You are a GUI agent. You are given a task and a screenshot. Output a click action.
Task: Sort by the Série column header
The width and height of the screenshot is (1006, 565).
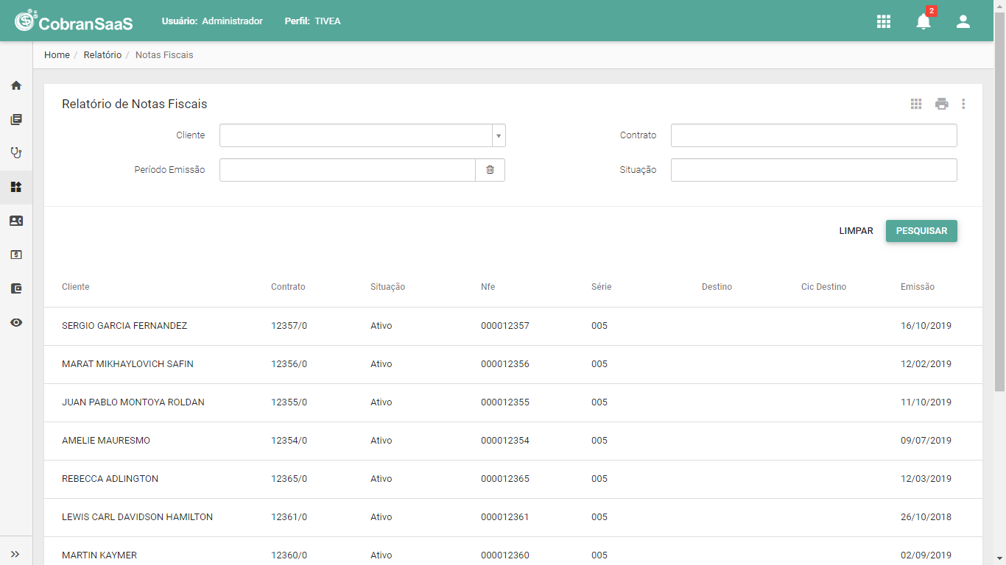coord(601,287)
